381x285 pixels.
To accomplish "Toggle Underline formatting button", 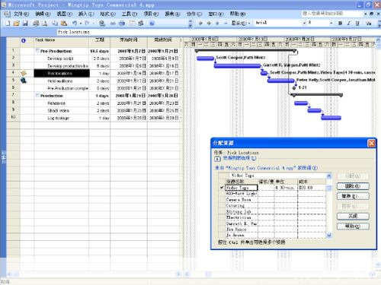I will (x=357, y=23).
